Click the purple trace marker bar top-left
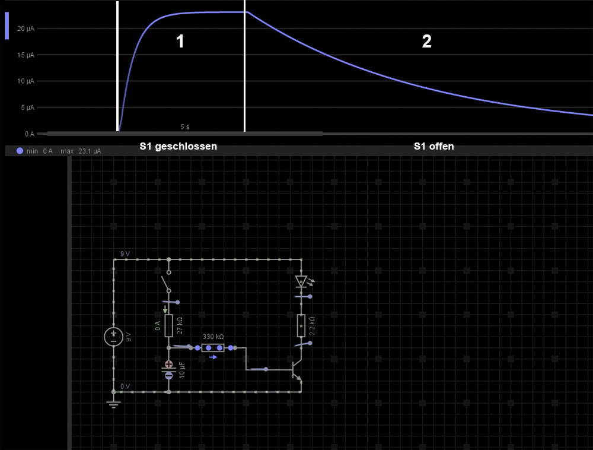 click(7, 26)
